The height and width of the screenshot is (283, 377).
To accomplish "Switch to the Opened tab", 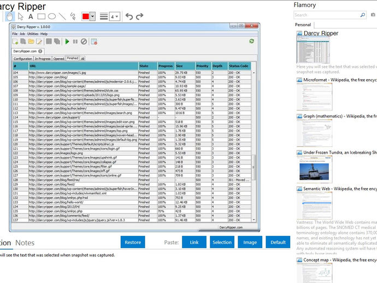I will tap(58, 58).
